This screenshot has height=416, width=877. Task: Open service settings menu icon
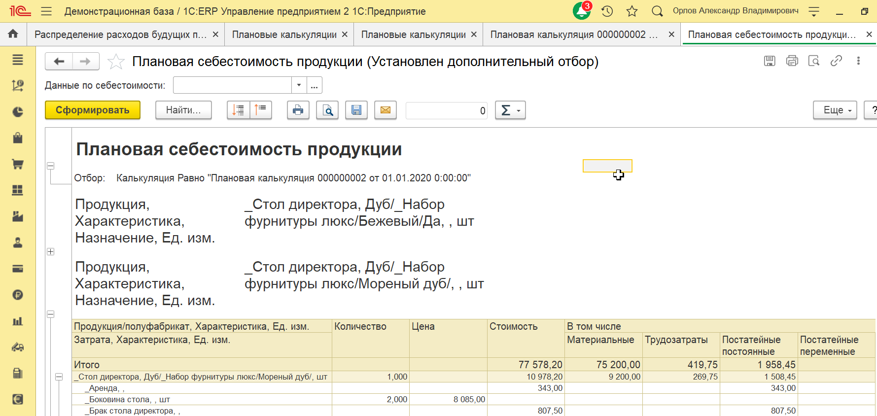pyautogui.click(x=814, y=11)
